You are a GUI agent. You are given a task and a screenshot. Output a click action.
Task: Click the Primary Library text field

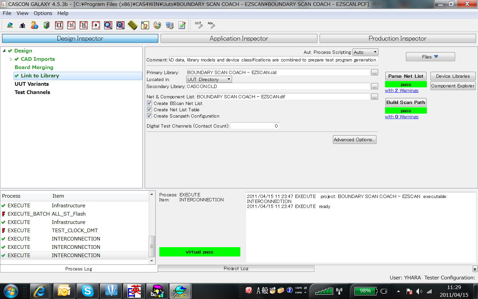coord(278,72)
